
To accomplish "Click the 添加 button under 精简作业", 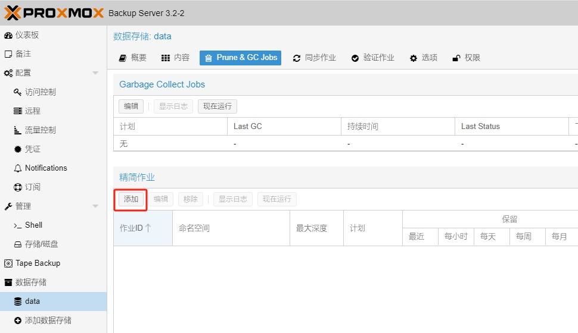I will [131, 199].
